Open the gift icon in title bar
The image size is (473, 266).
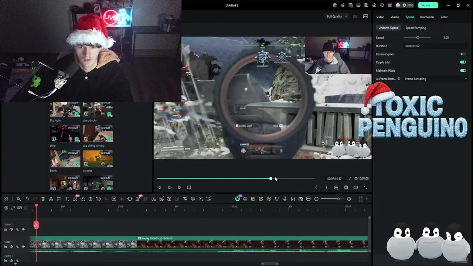click(335, 5)
